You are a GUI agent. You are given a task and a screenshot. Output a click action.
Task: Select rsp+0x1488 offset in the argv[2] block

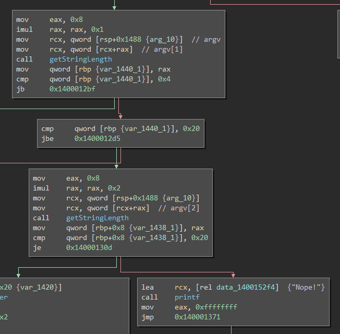(x=137, y=198)
